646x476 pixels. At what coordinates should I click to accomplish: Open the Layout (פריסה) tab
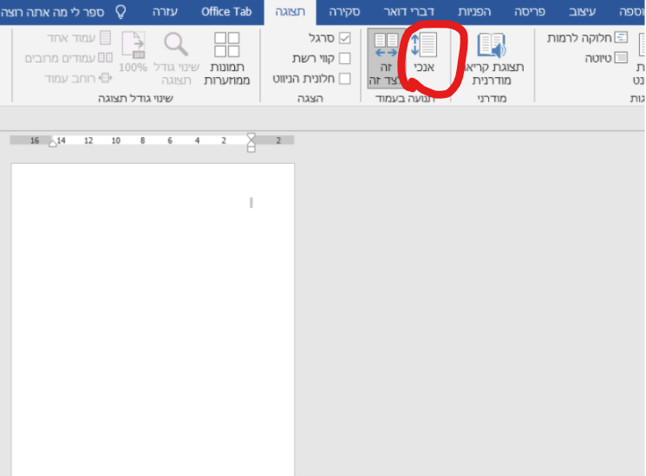click(x=530, y=12)
